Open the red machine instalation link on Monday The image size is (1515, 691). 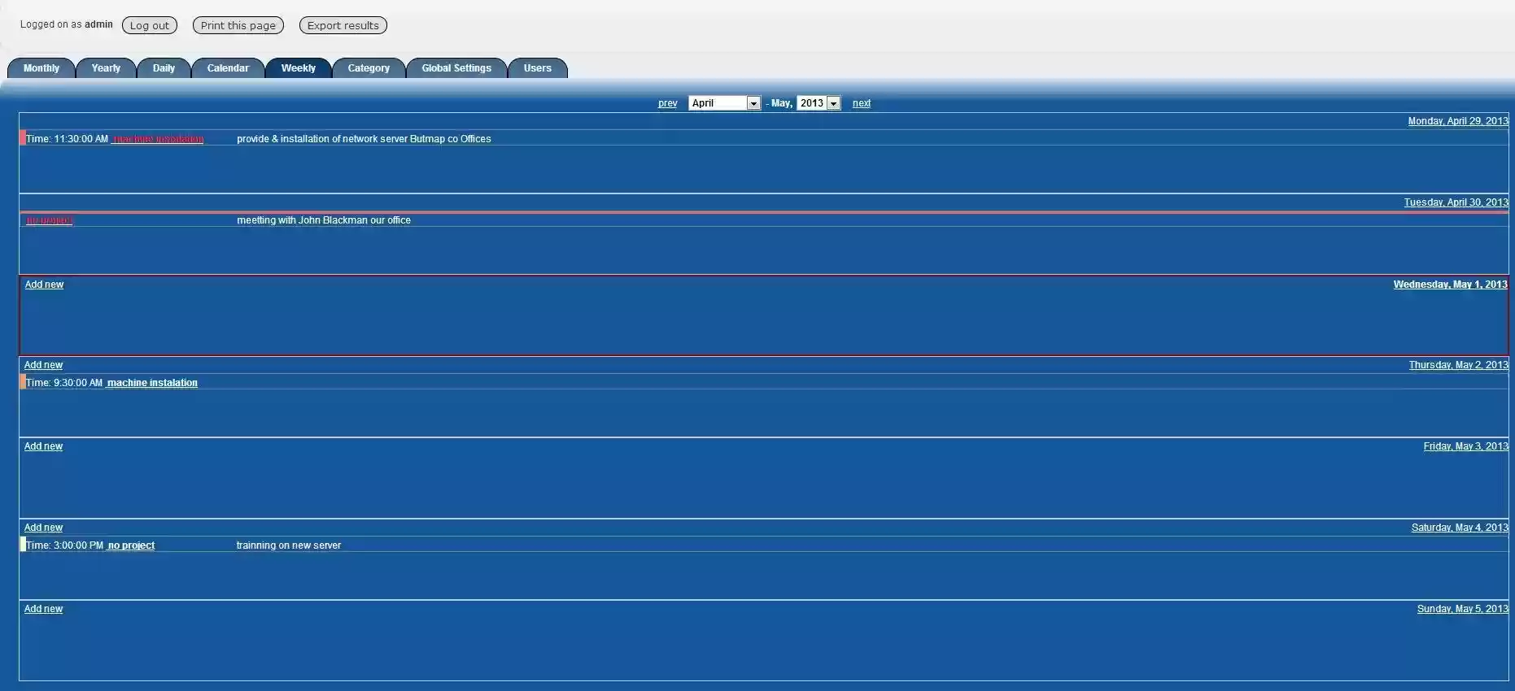[158, 139]
